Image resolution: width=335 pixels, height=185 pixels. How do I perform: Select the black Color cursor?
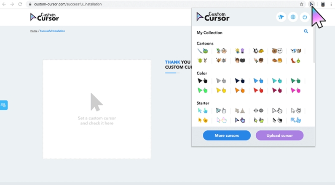(x=203, y=81)
